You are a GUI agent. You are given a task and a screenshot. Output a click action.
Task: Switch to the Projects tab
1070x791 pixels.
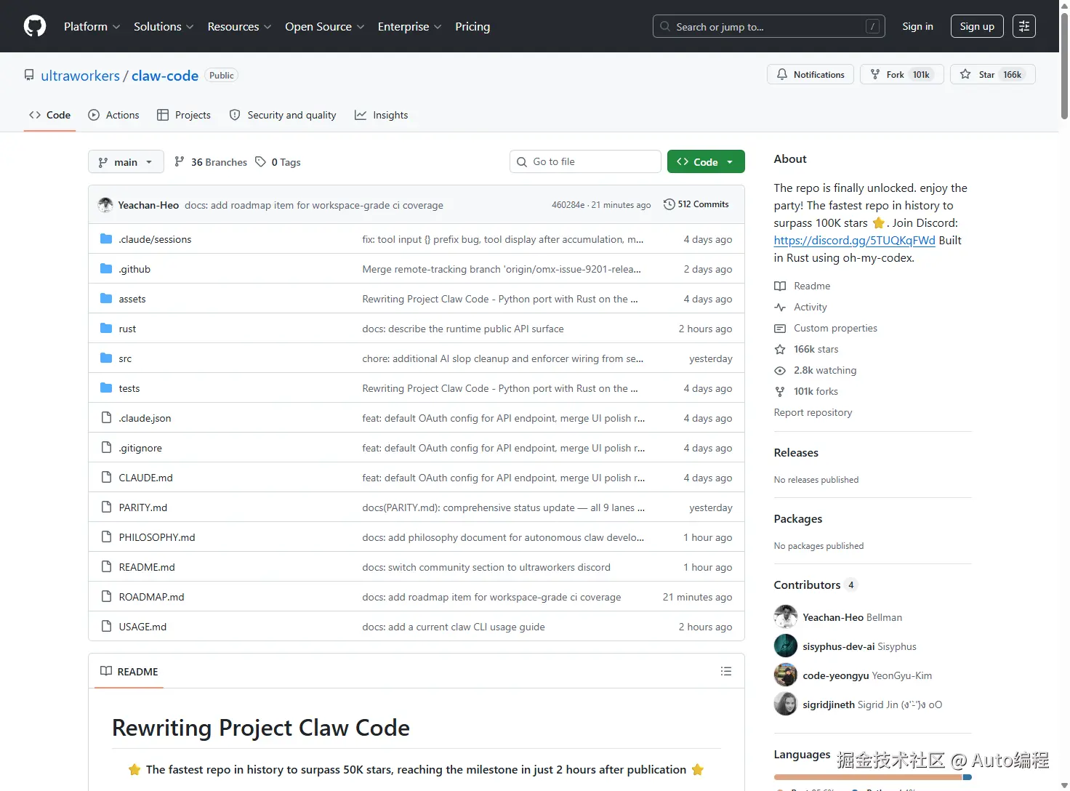pos(184,115)
